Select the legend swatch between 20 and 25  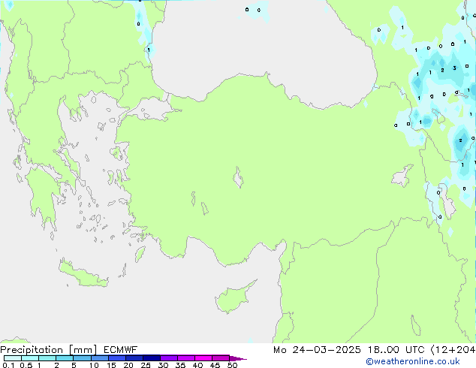tap(134, 358)
